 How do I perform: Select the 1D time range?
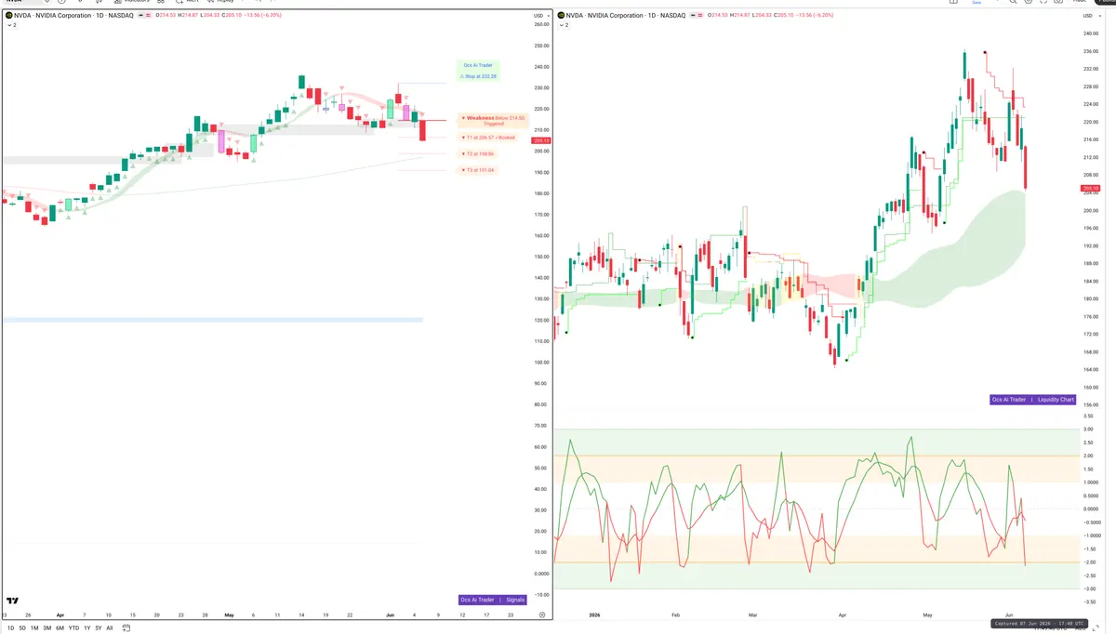tap(11, 627)
